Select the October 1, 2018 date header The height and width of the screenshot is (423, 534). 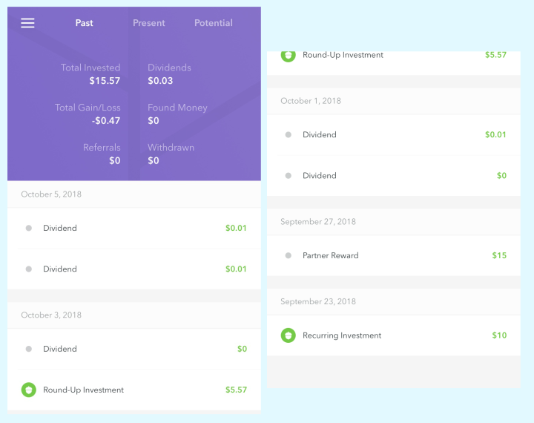pyautogui.click(x=394, y=101)
